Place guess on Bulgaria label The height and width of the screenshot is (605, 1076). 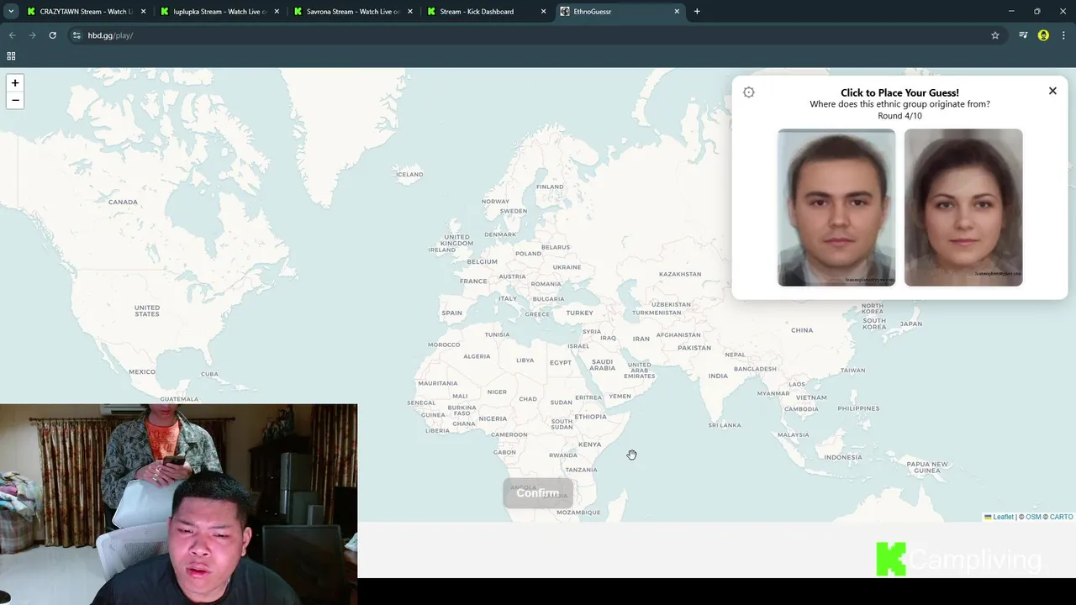point(548,298)
